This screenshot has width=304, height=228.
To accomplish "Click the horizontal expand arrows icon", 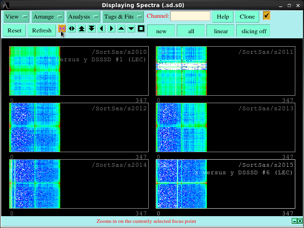I will (x=72, y=29).
